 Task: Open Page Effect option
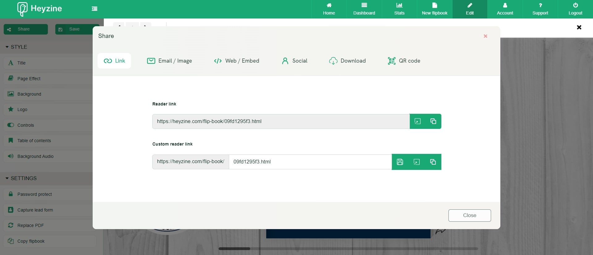(48, 79)
